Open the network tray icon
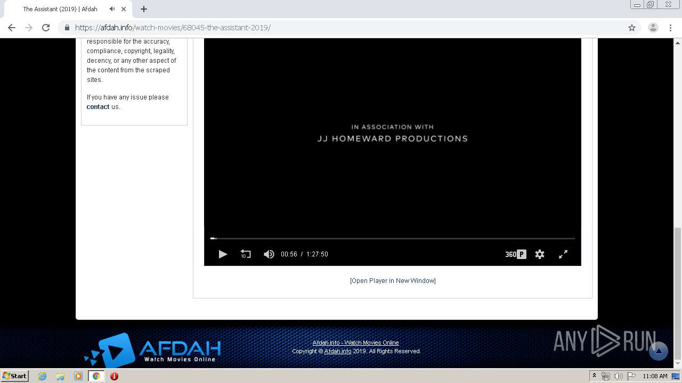The height and width of the screenshot is (383, 682). pyautogui.click(x=606, y=376)
